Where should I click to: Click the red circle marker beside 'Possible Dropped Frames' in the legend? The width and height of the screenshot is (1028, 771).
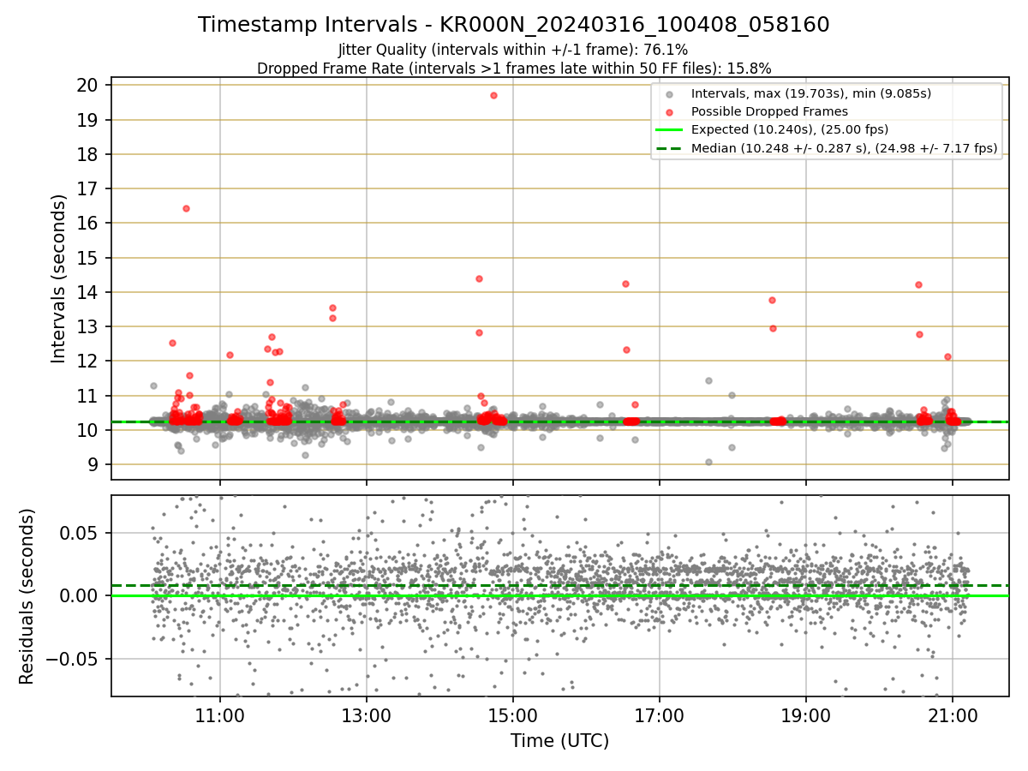pyautogui.click(x=670, y=112)
